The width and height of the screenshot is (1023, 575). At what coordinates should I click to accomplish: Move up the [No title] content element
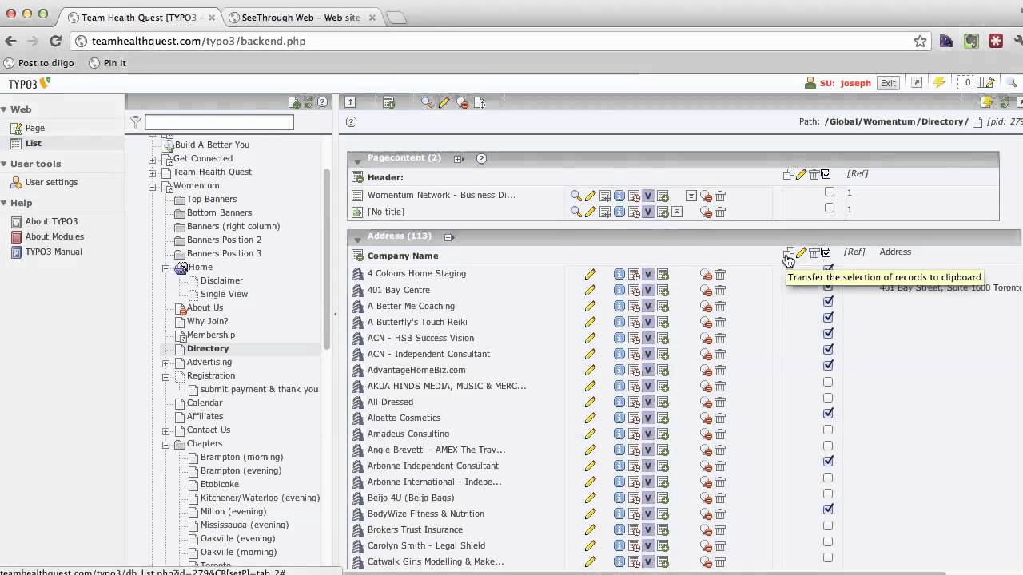(x=677, y=212)
